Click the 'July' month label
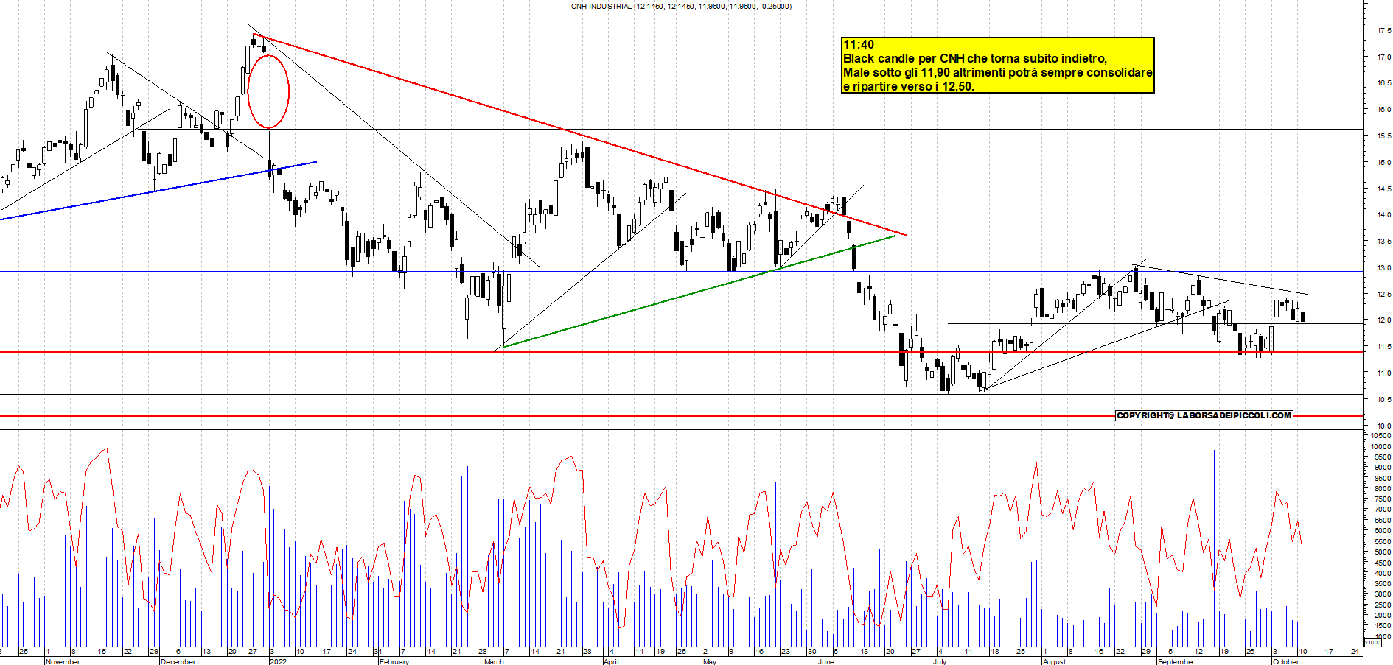The height and width of the screenshot is (665, 1393). [939, 661]
